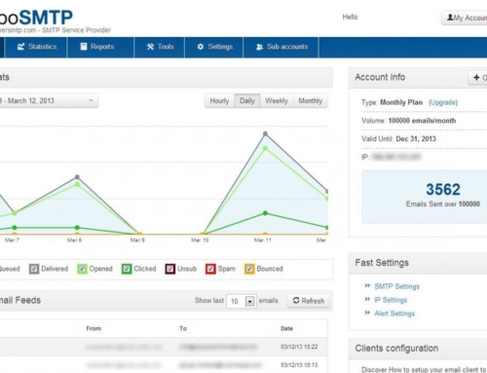Click the Reports document icon

coord(84,47)
